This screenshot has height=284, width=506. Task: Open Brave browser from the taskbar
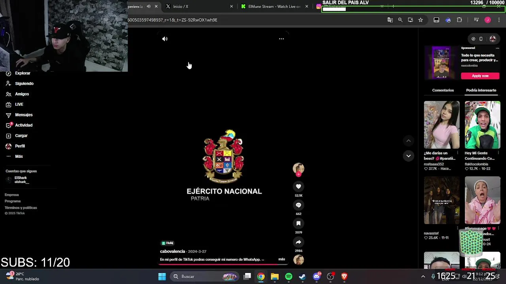[344, 277]
